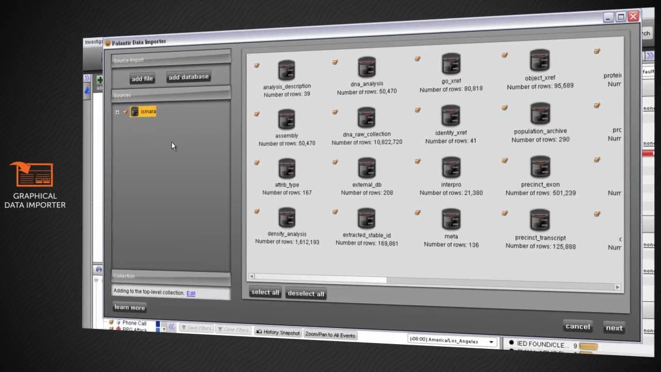The height and width of the screenshot is (372, 661).
Task: Select the analysis_description table icon
Action: pos(286,70)
